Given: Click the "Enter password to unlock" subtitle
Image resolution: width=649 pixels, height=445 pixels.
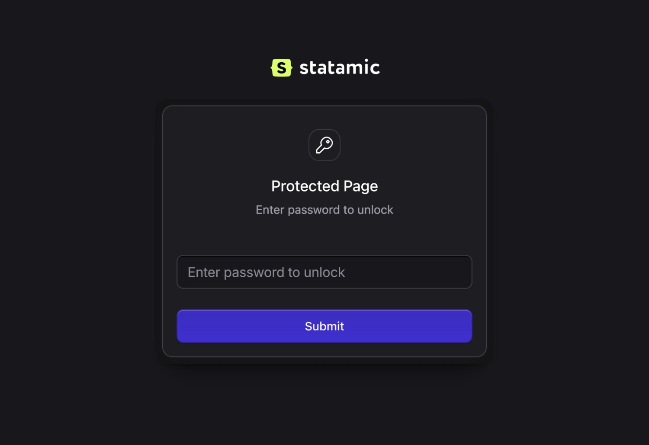Looking at the screenshot, I should [x=324, y=210].
